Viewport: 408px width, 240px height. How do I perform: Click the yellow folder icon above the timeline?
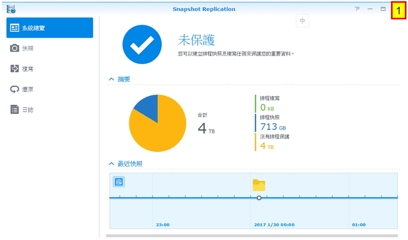pyautogui.click(x=258, y=185)
